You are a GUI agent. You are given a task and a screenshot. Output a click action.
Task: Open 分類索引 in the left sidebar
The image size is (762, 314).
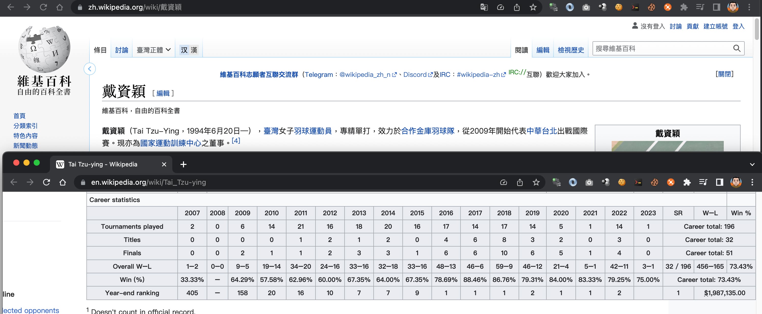pyautogui.click(x=25, y=126)
